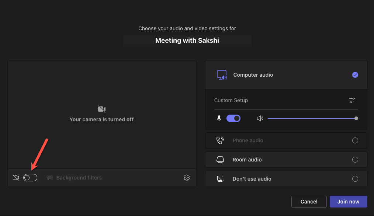
Task: Click the Computer audio checkmark badge
Action: point(355,74)
